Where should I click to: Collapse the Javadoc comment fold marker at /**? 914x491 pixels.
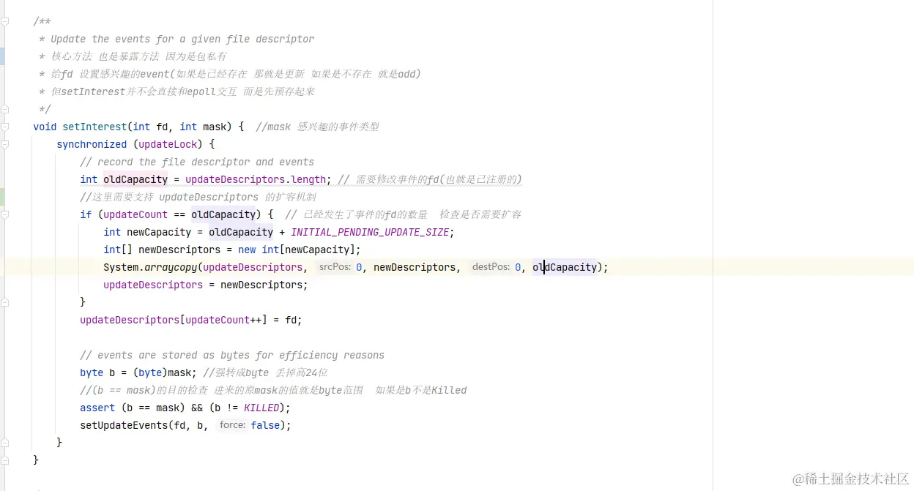tap(5, 21)
